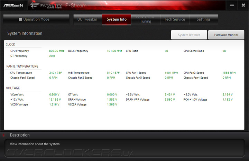Click the DRAM Voltage label
Image resolution: width=249 pixels, height=161 pixels.
[x=77, y=100]
